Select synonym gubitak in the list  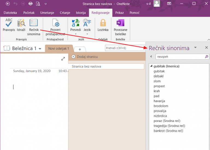159,71
